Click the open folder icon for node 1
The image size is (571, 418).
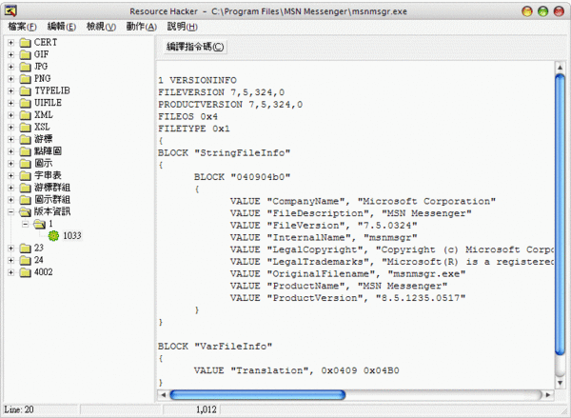tap(39, 224)
